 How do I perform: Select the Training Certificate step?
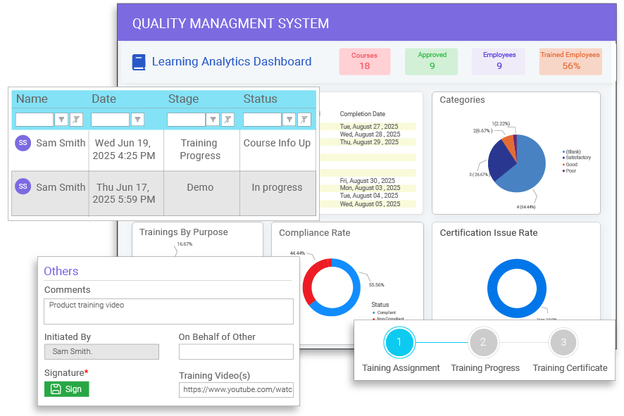pos(563,341)
